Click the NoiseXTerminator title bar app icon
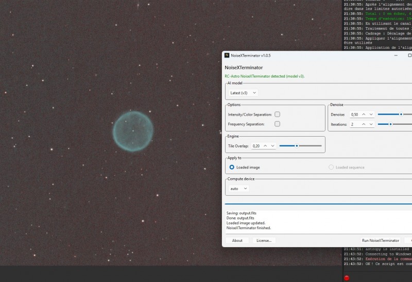The image size is (412, 282). pyautogui.click(x=227, y=55)
